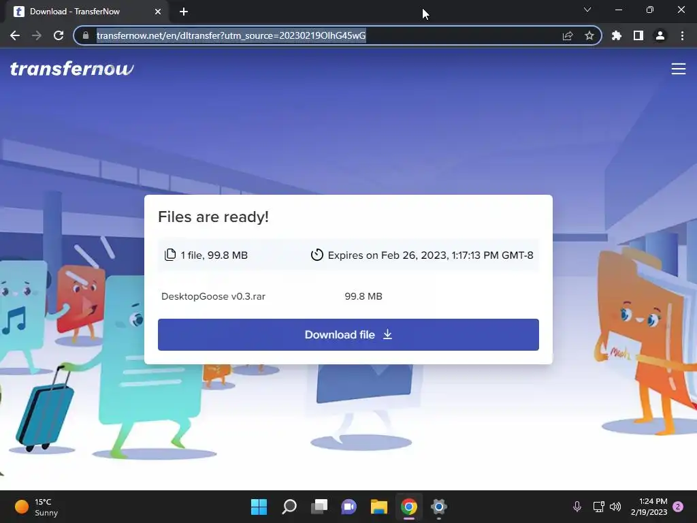Reload the page with the refresh icon
This screenshot has height=523, width=697.
(59, 35)
